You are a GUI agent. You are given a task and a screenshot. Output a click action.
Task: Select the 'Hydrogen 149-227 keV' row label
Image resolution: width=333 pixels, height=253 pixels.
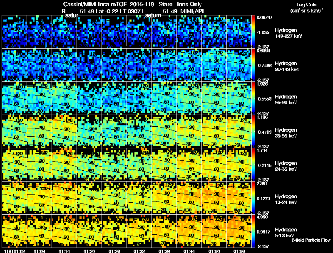[x=288, y=33]
